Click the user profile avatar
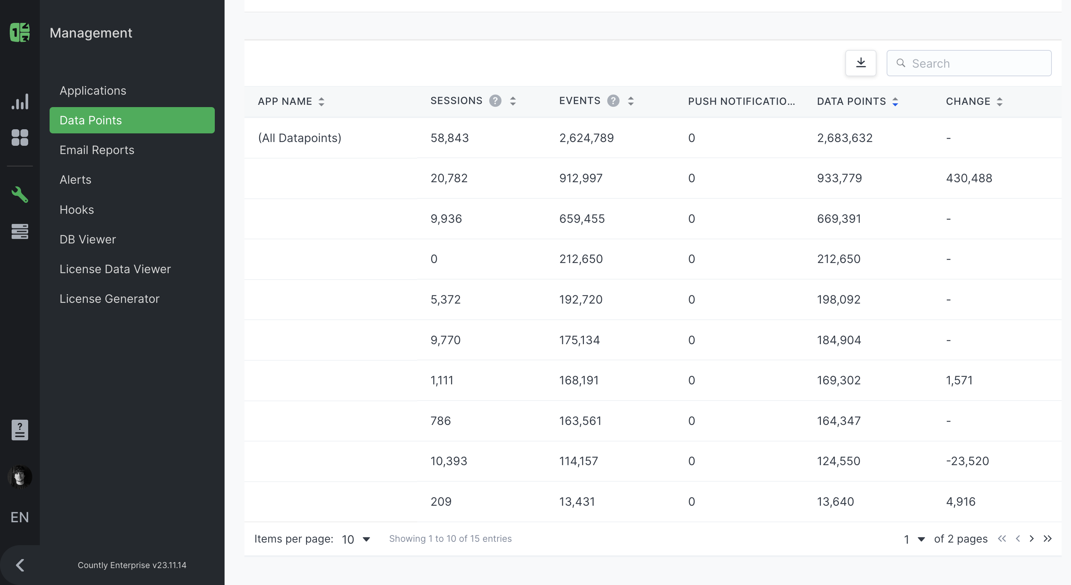The width and height of the screenshot is (1071, 585). pyautogui.click(x=20, y=477)
